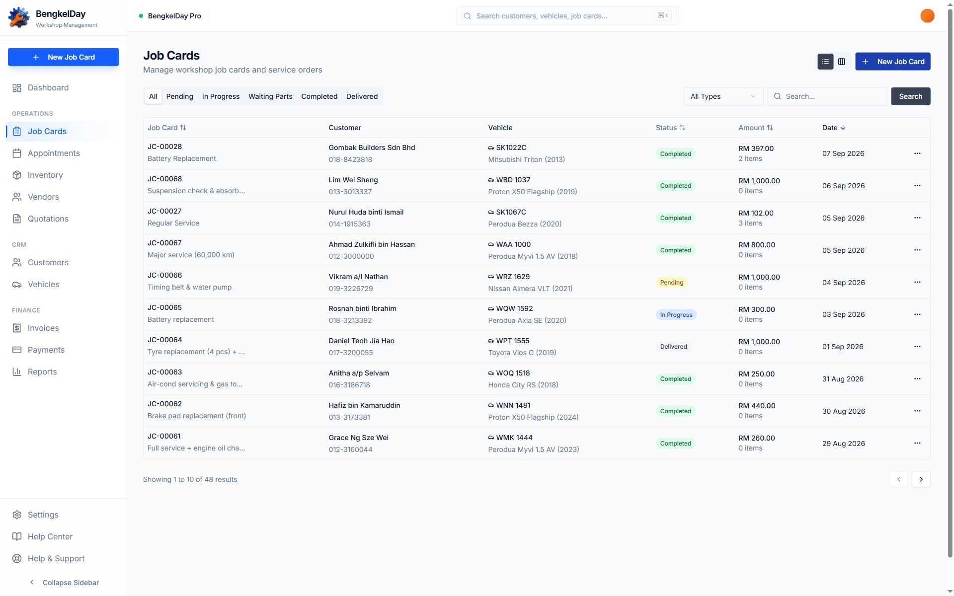Click the sidebar New Job Card button
The width and height of the screenshot is (954, 596).
[x=63, y=57]
